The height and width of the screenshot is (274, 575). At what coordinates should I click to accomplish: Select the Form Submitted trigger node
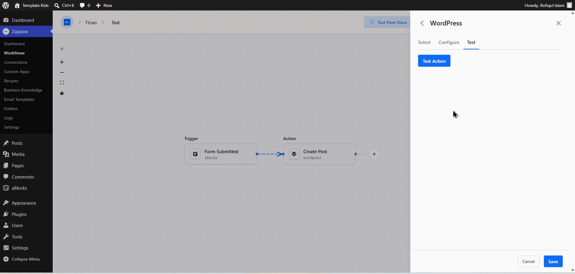(x=221, y=154)
